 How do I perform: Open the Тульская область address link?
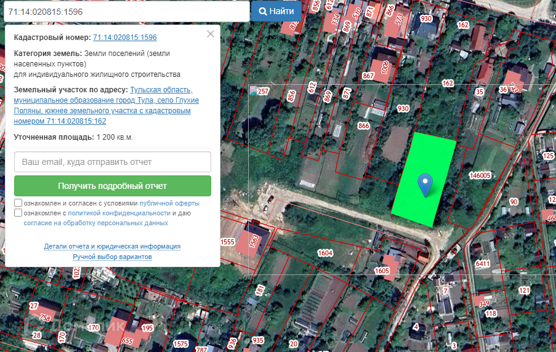click(x=107, y=105)
